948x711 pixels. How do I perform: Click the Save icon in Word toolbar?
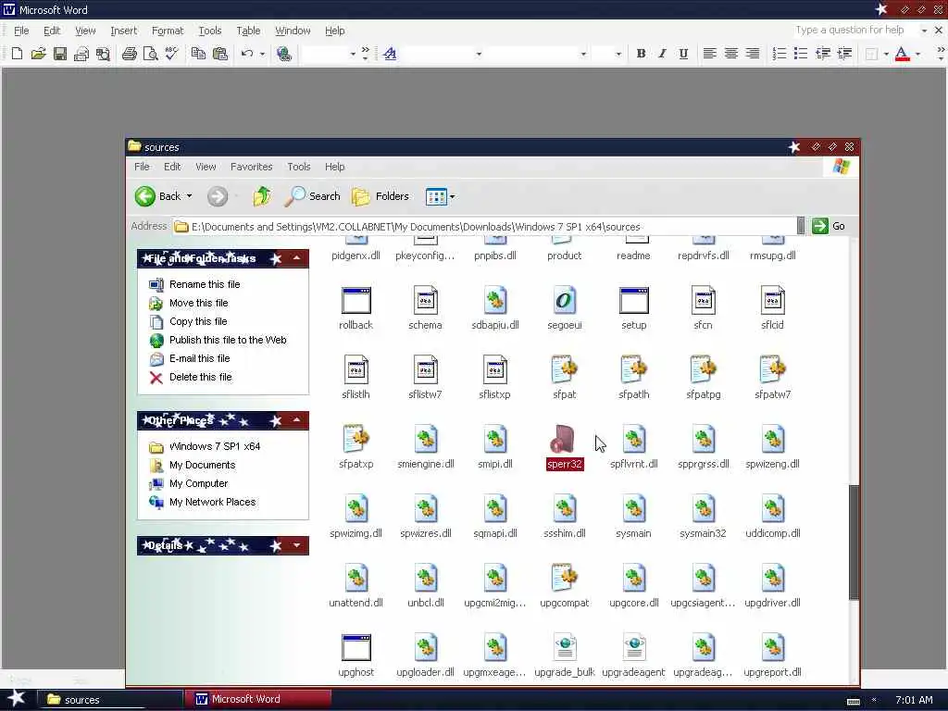[x=60, y=54]
